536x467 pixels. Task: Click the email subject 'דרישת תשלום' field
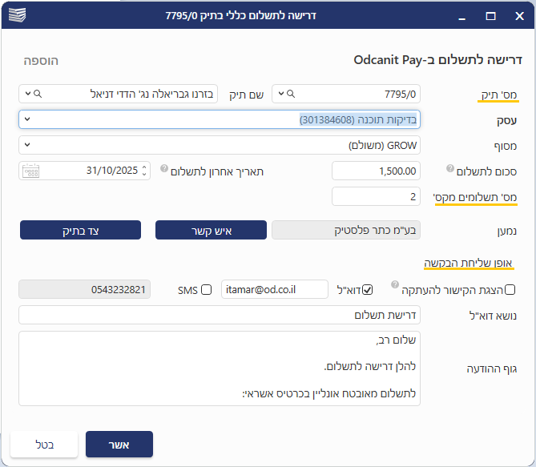[x=219, y=316]
